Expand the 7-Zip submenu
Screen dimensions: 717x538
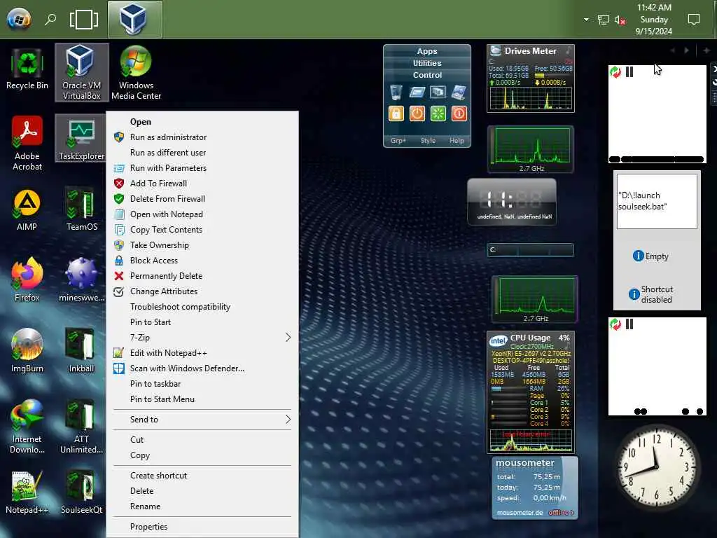(x=202, y=338)
